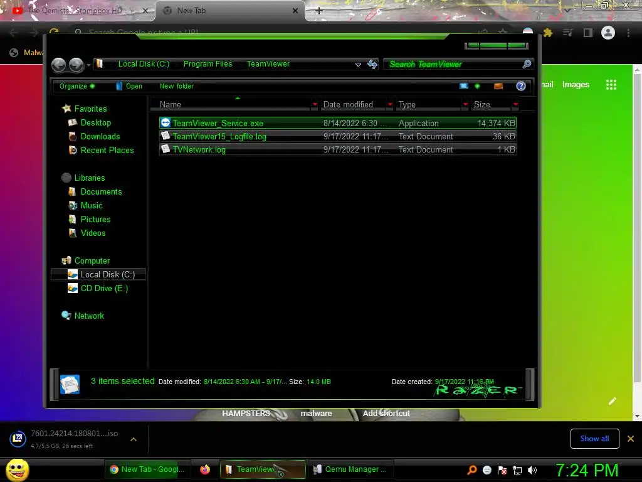
Task: Open CD Drive (E:) in navigation pane
Action: 104,289
